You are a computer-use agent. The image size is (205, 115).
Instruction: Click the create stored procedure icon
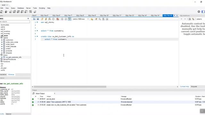pos(22,12)
